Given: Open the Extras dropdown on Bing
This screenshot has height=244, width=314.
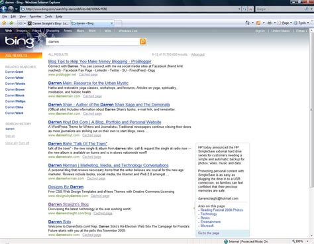Looking at the screenshot, I should (x=301, y=30).
